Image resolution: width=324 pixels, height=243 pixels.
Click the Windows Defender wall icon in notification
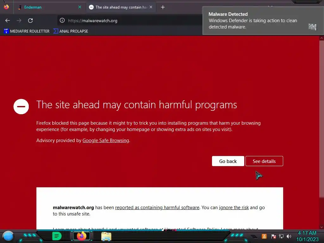pos(312,27)
